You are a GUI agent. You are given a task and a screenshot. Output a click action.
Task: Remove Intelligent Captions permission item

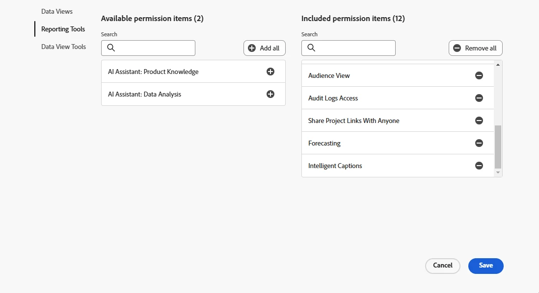[479, 166]
